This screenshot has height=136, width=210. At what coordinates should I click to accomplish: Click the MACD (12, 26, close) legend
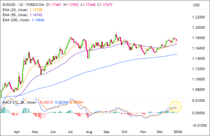[x=19, y=102]
